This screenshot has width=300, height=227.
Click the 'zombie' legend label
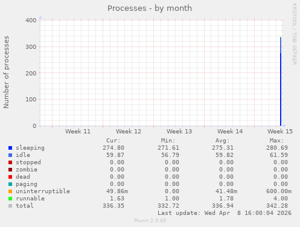point(27,170)
